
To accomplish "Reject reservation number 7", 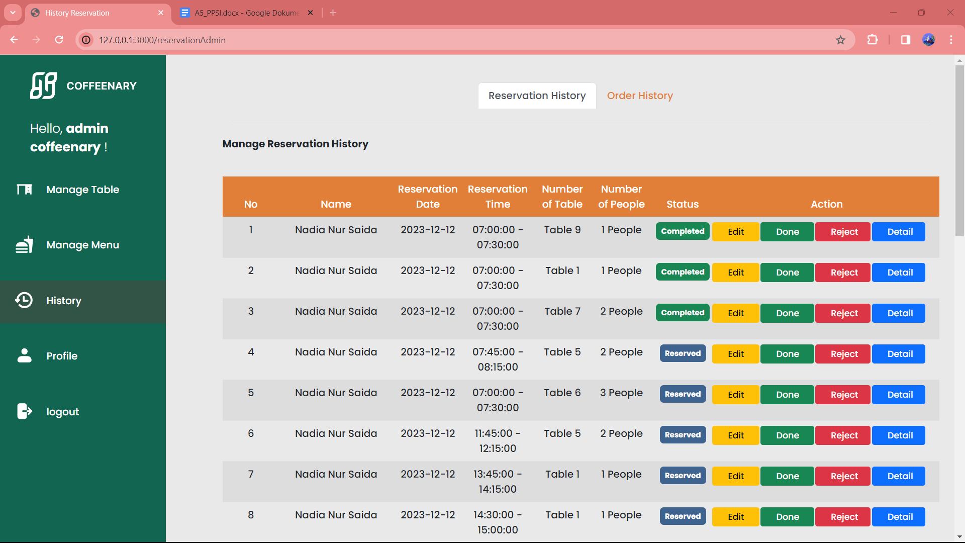I will click(x=843, y=476).
